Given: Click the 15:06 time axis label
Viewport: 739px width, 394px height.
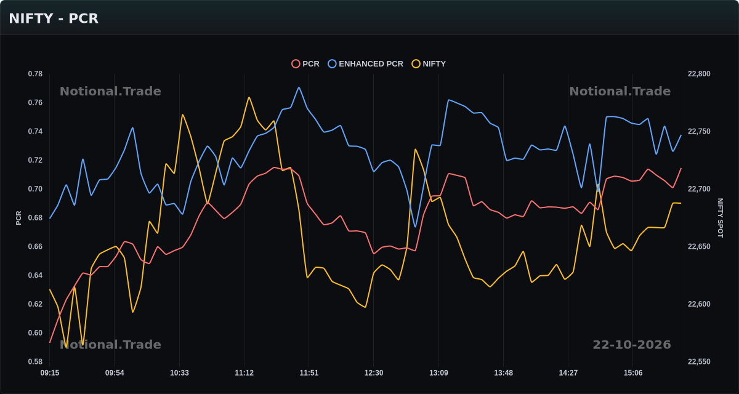Looking at the screenshot, I should coord(633,373).
